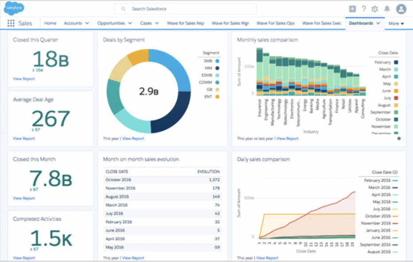Click the CLOSE DATE column header
This screenshot has width=413, height=262.
point(117,171)
